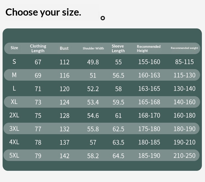205x182 pixels.
Task: Click the M size row label
Action: coord(14,75)
